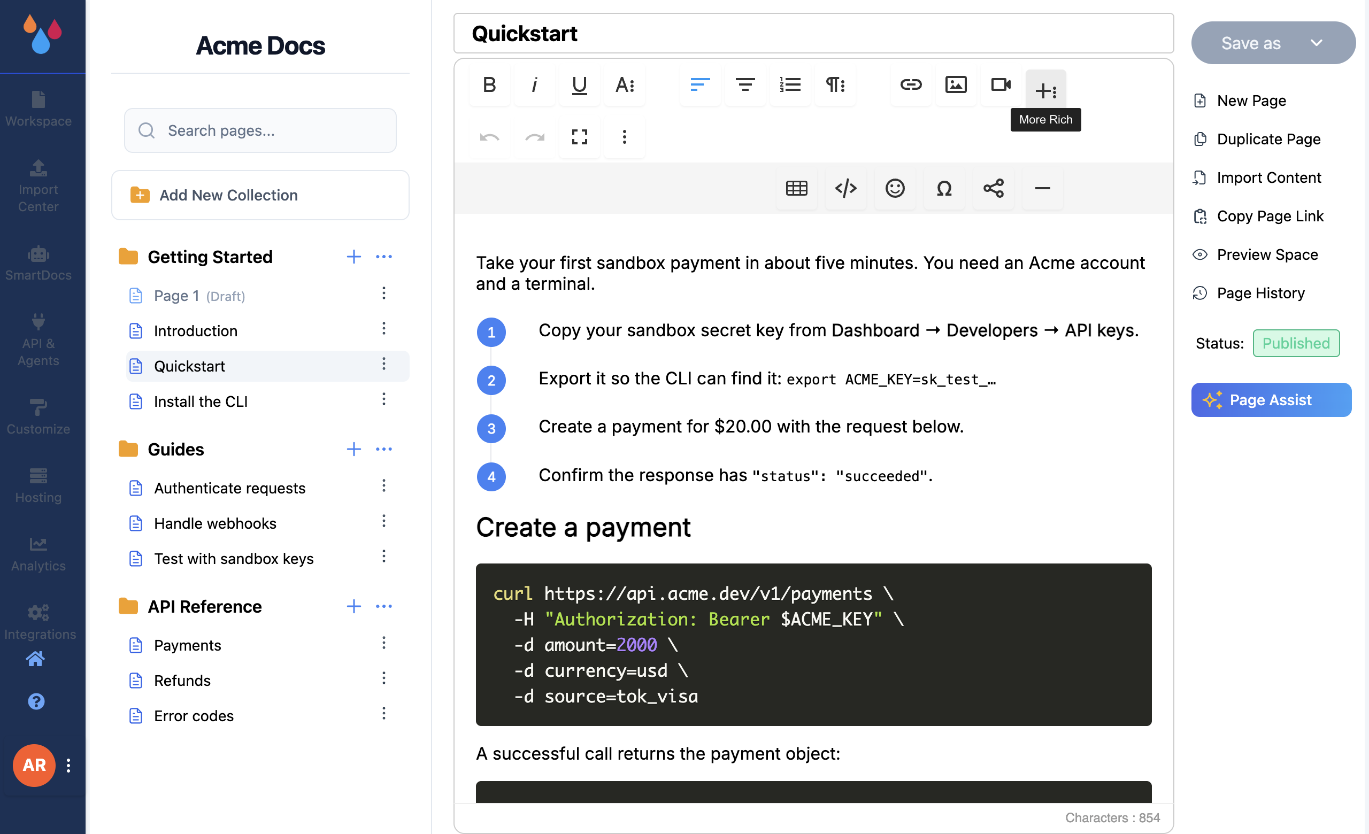Open the Workspace section
This screenshot has width=1369, height=834.
tap(39, 109)
